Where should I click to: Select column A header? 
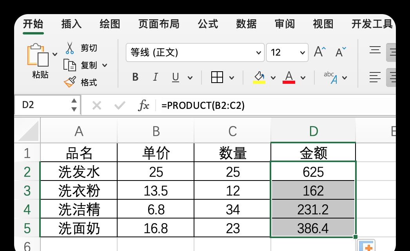coord(79,131)
